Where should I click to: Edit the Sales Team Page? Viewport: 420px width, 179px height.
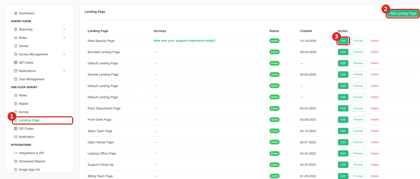click(343, 131)
